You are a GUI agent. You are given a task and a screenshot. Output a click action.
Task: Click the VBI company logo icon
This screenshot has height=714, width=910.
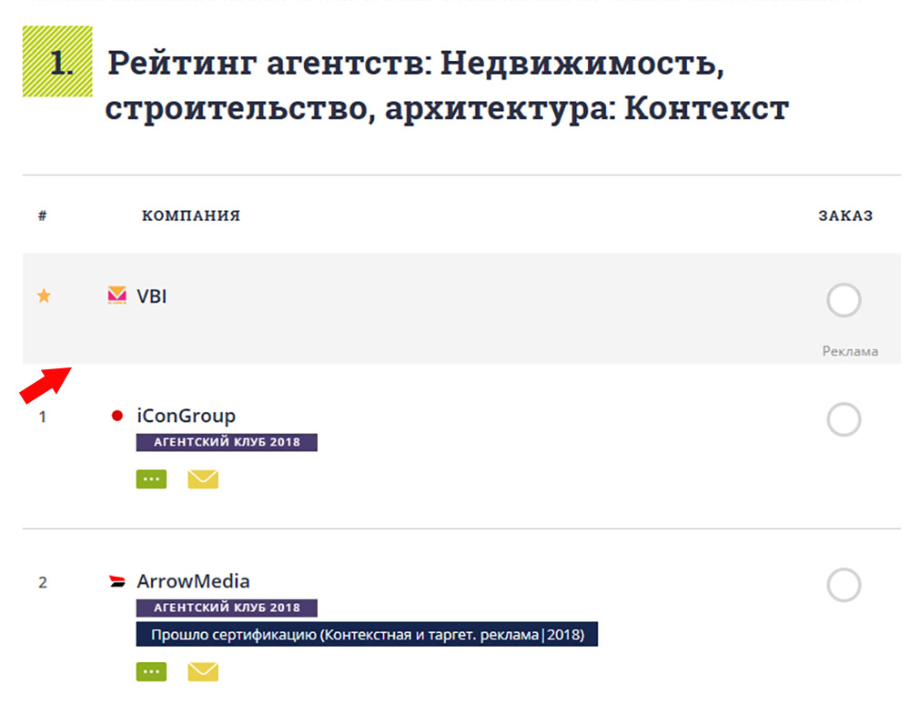point(116,296)
